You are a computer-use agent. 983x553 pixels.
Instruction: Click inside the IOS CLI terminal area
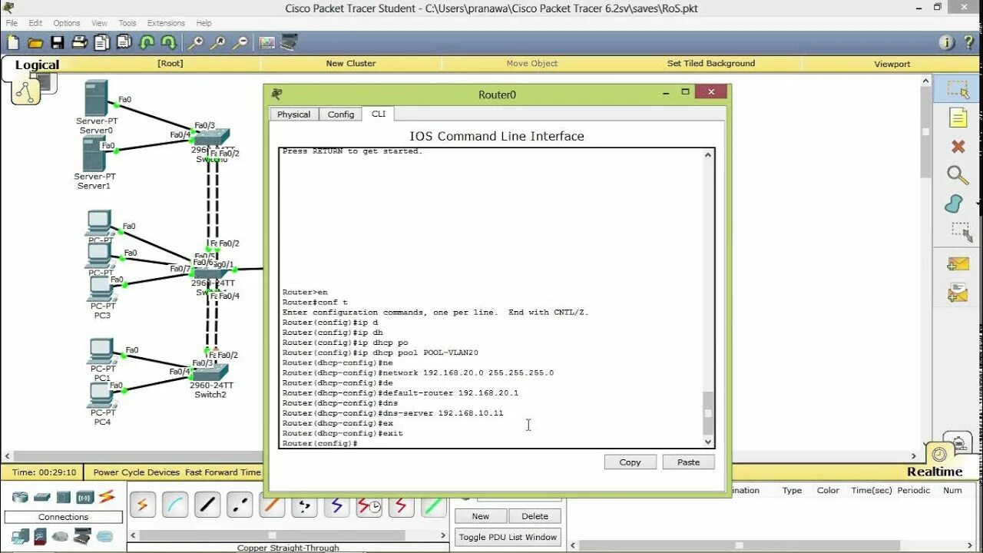click(490, 298)
